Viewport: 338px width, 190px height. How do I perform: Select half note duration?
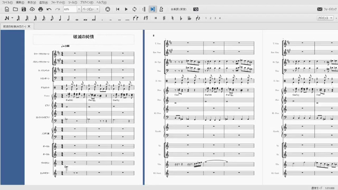point(68,18)
